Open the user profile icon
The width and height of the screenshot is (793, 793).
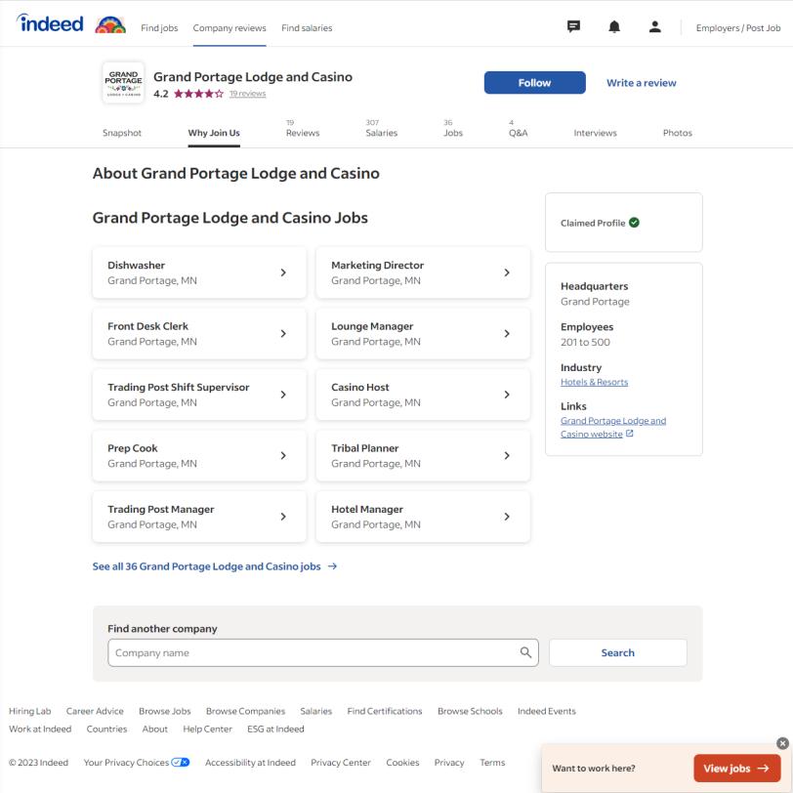point(654,27)
